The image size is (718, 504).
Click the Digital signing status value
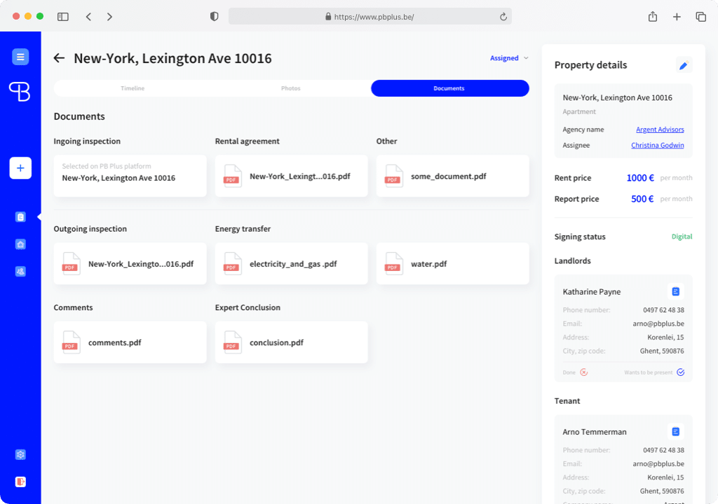click(x=682, y=237)
